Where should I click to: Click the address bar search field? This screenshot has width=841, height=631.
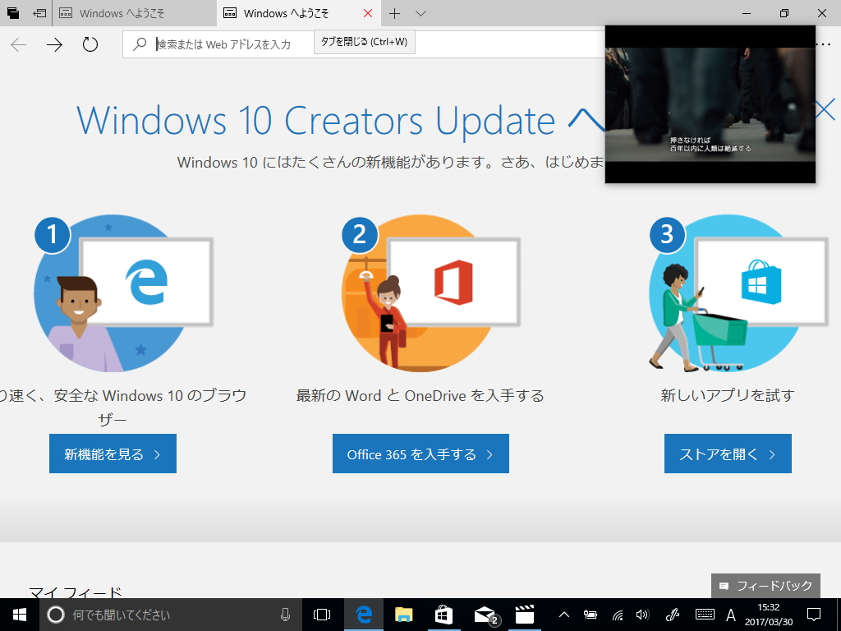click(365, 44)
